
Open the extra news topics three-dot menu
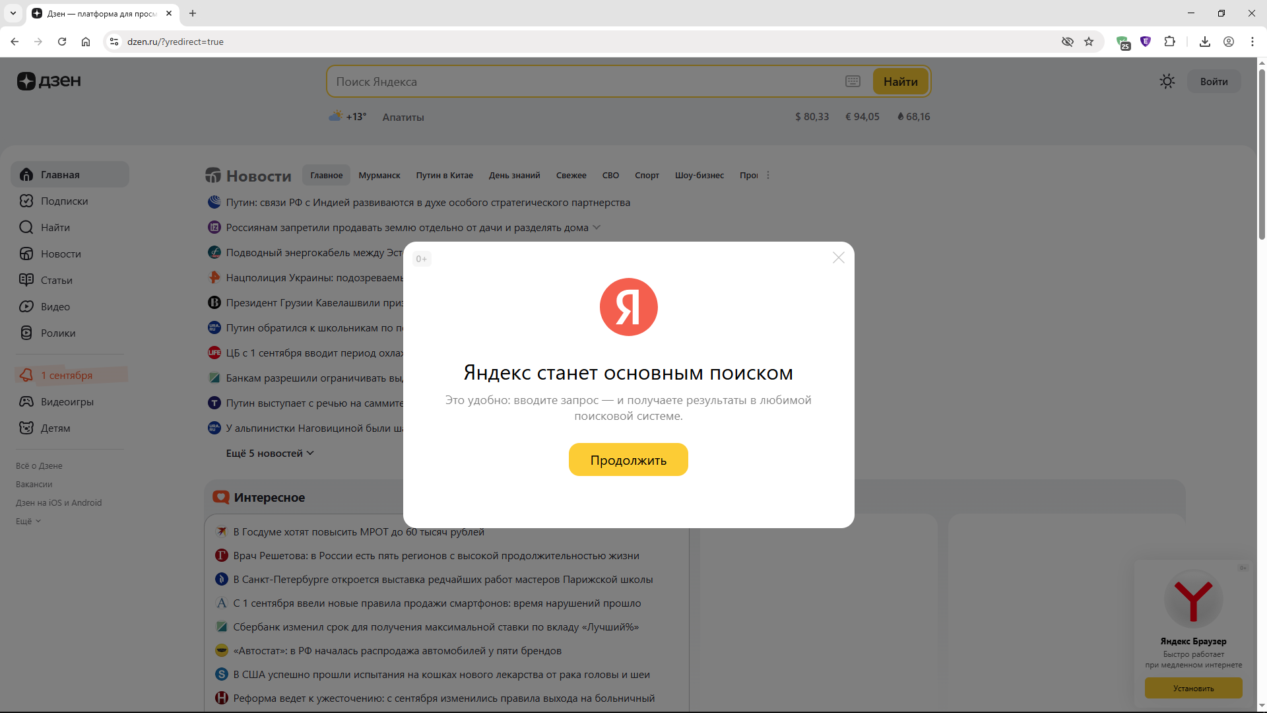[x=767, y=175]
